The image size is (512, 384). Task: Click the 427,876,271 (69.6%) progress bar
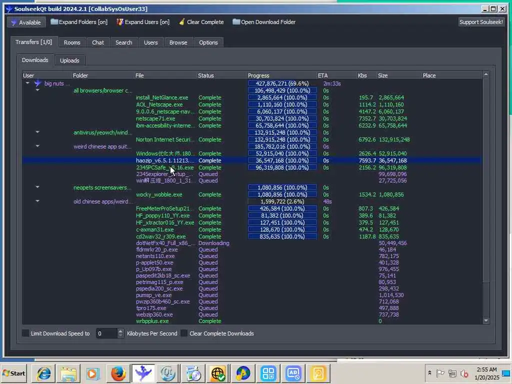(282, 83)
